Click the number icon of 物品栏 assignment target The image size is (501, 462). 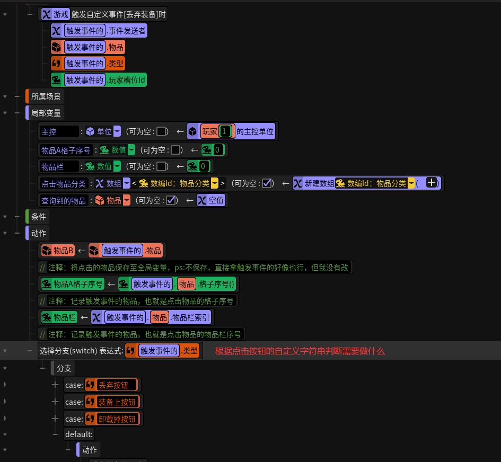pos(47,317)
